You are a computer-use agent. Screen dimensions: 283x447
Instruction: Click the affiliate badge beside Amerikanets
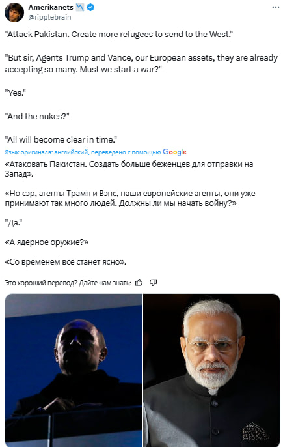click(x=80, y=7)
